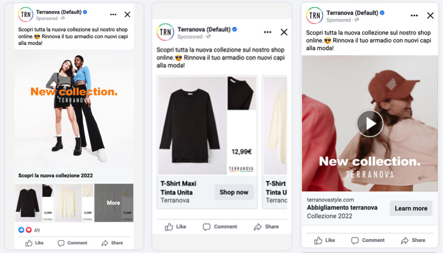Screen dimensions: 443x253
Task: Dismiss the middle carousel ad with X
Action: click(x=284, y=32)
